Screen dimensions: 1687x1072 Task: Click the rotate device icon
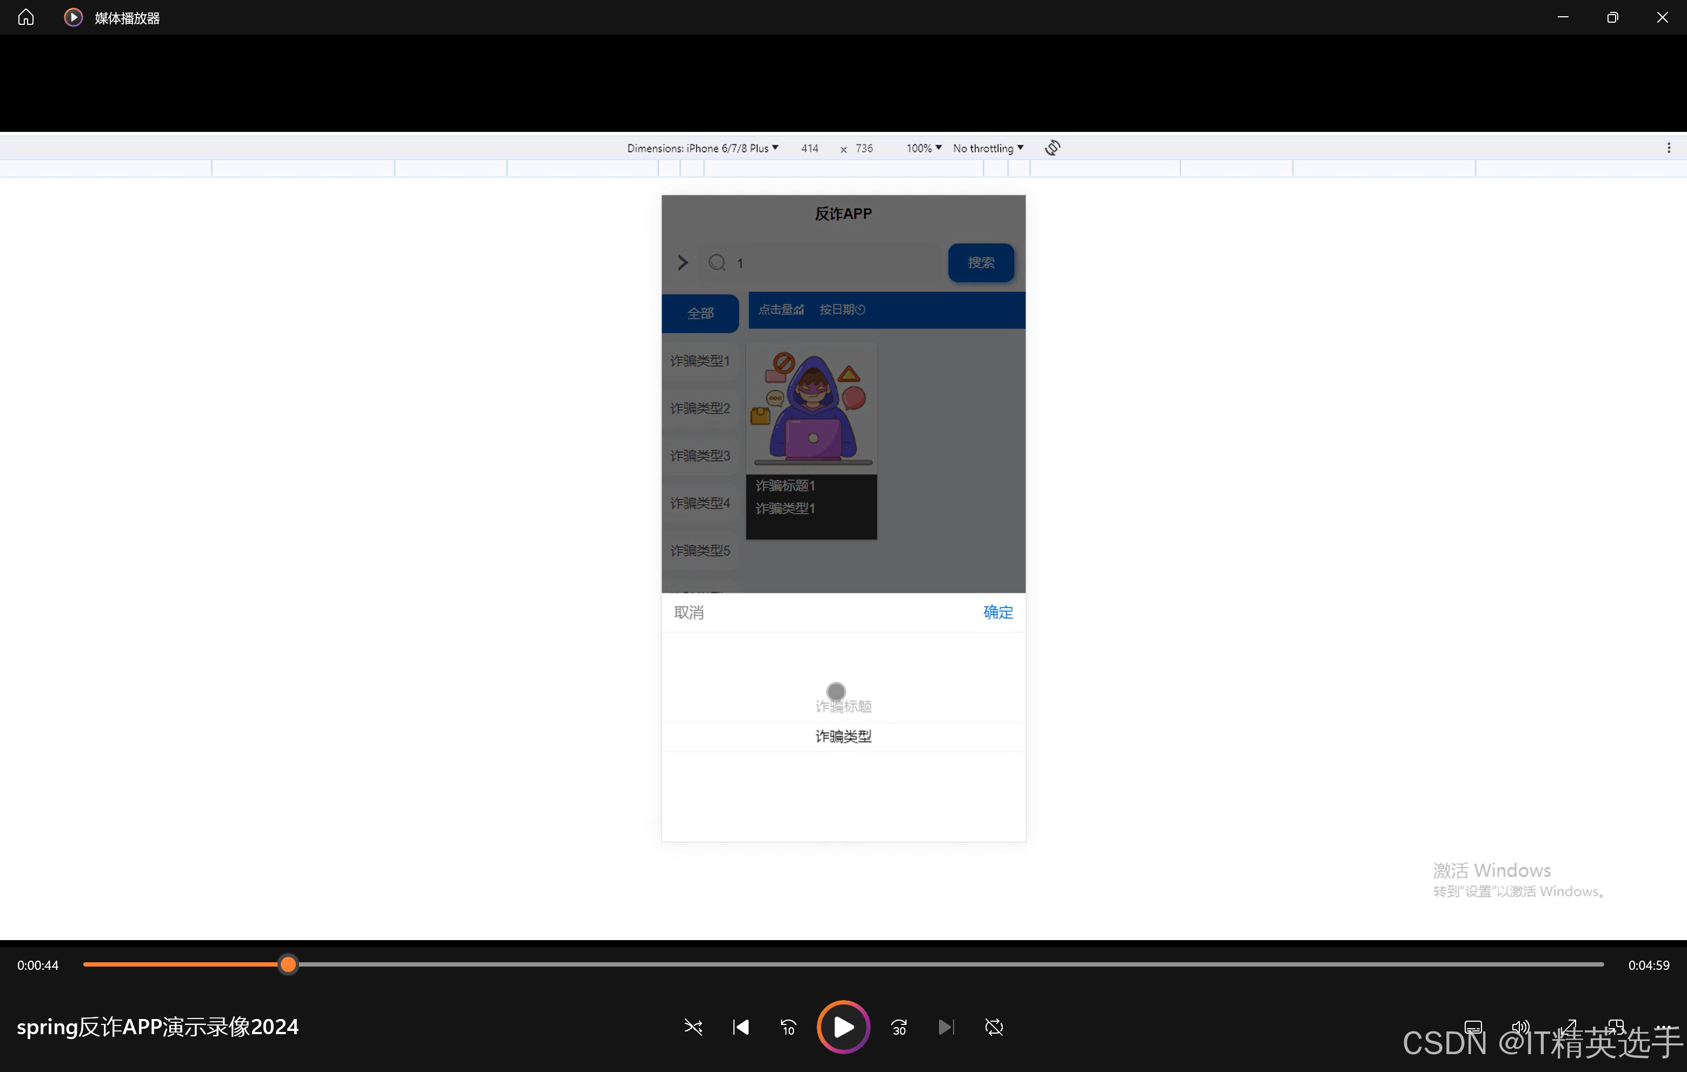(x=1052, y=148)
